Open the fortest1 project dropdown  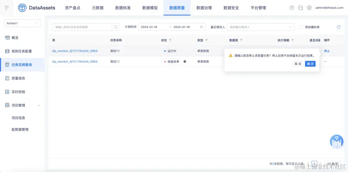[22, 23]
